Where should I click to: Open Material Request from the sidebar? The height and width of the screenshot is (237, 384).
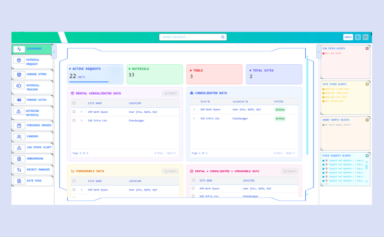click(x=32, y=62)
